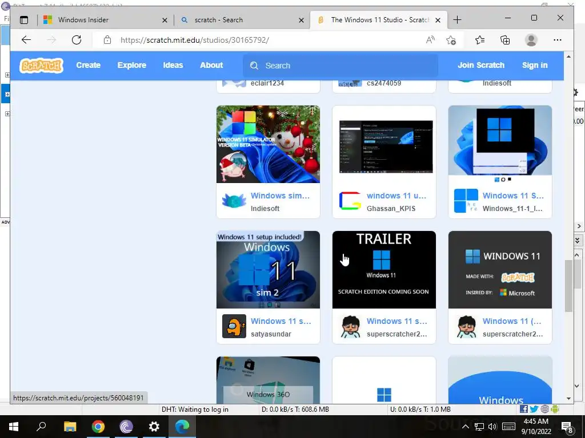
Task: Click the Android icon in BitTorrent status bar
Action: 555,409
